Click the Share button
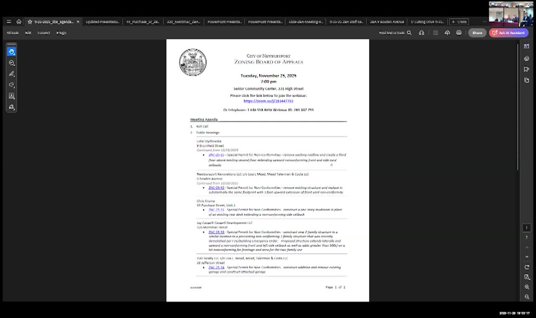Viewport: 536px width, 318px height. click(477, 33)
